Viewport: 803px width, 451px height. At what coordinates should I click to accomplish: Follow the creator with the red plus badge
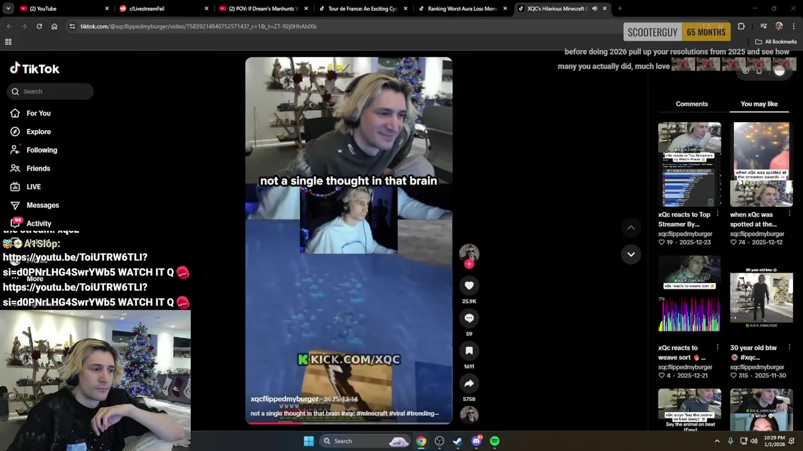click(x=469, y=264)
